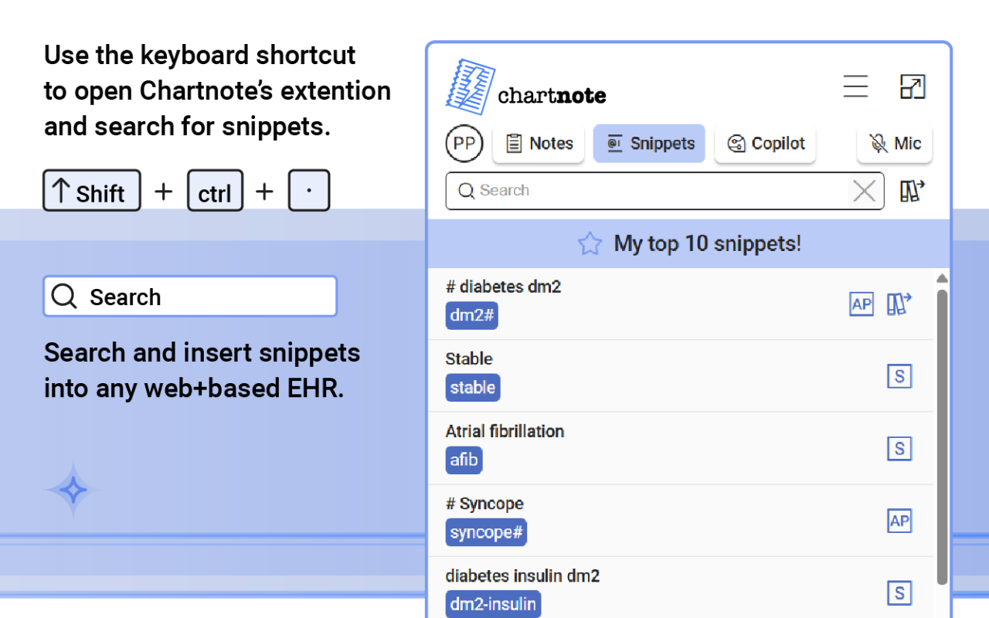Screen dimensions: 989x618
Task: Click the star icon in top snippets banner
Action: [x=590, y=244]
